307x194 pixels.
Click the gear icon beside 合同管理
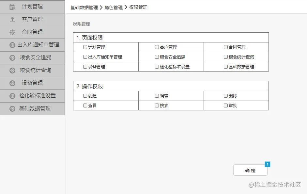click(x=12, y=32)
